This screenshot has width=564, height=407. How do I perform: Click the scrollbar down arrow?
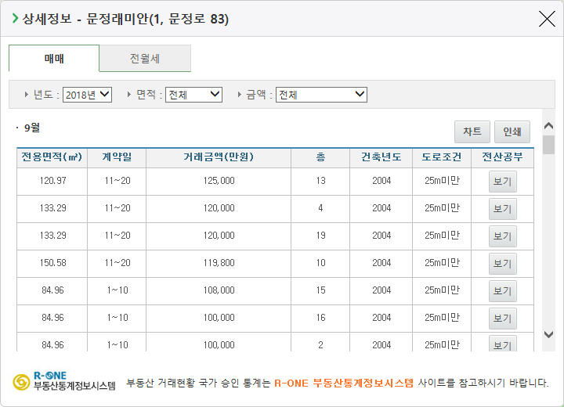[548, 334]
